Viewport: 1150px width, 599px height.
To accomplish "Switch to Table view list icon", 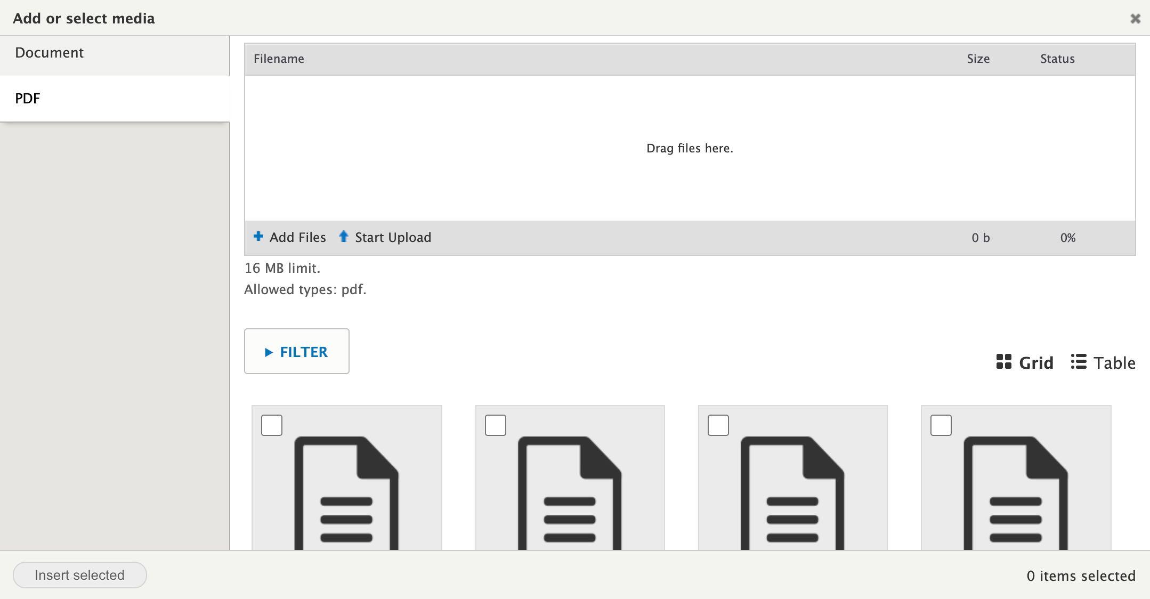I will pos(1079,362).
